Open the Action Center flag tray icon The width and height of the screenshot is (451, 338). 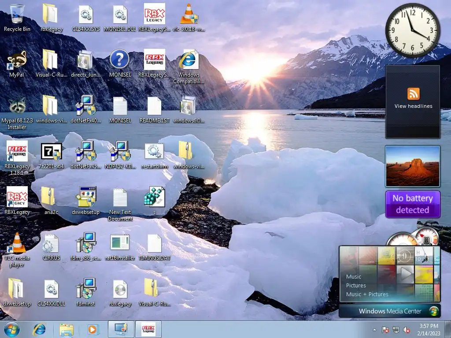point(385,330)
